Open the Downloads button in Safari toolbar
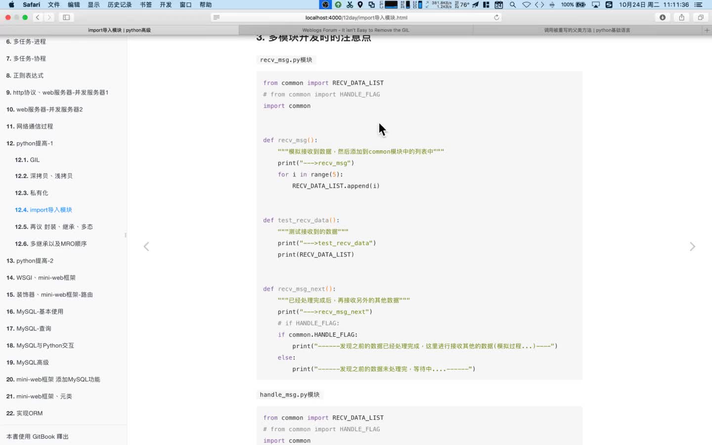 pyautogui.click(x=663, y=17)
